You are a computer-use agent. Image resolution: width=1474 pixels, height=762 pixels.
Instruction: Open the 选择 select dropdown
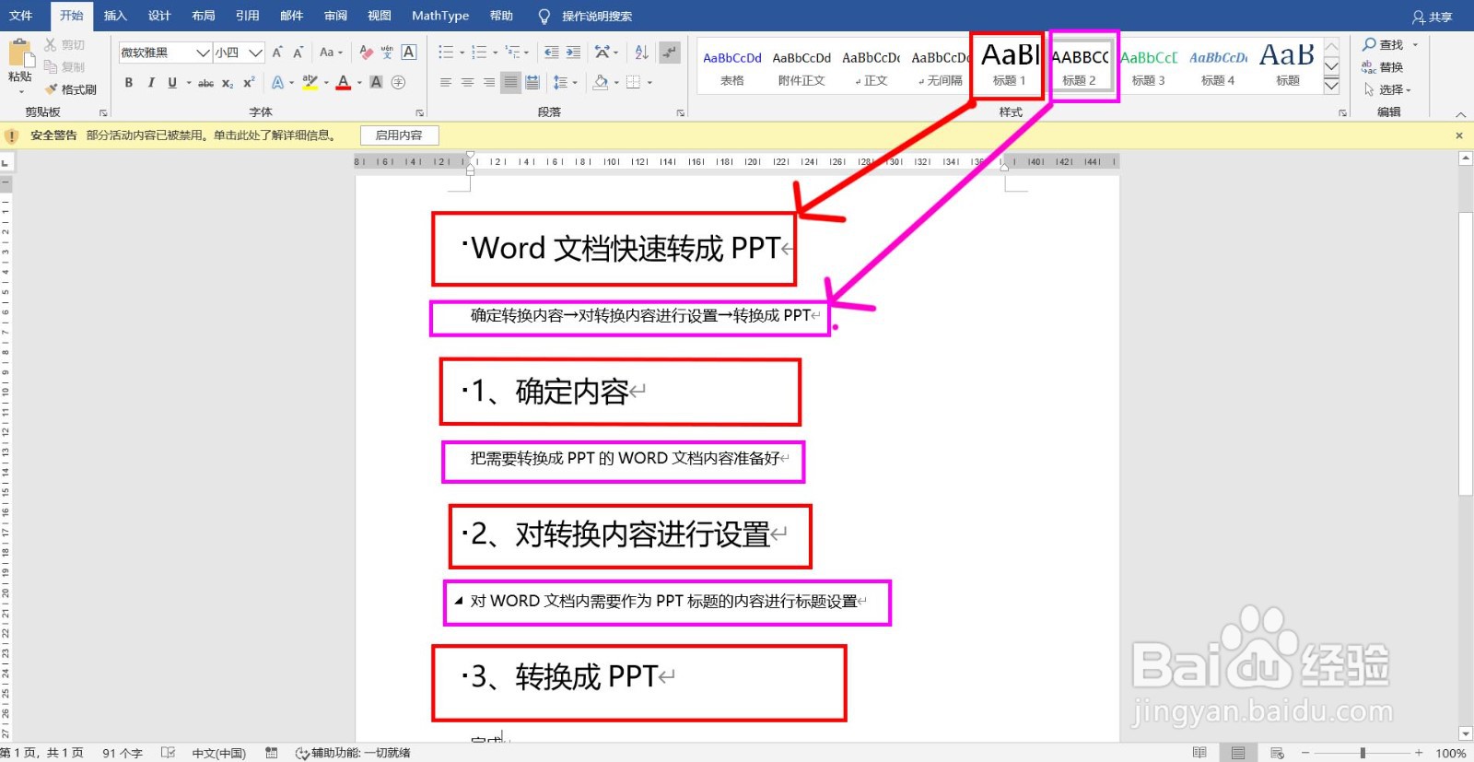pos(1386,89)
